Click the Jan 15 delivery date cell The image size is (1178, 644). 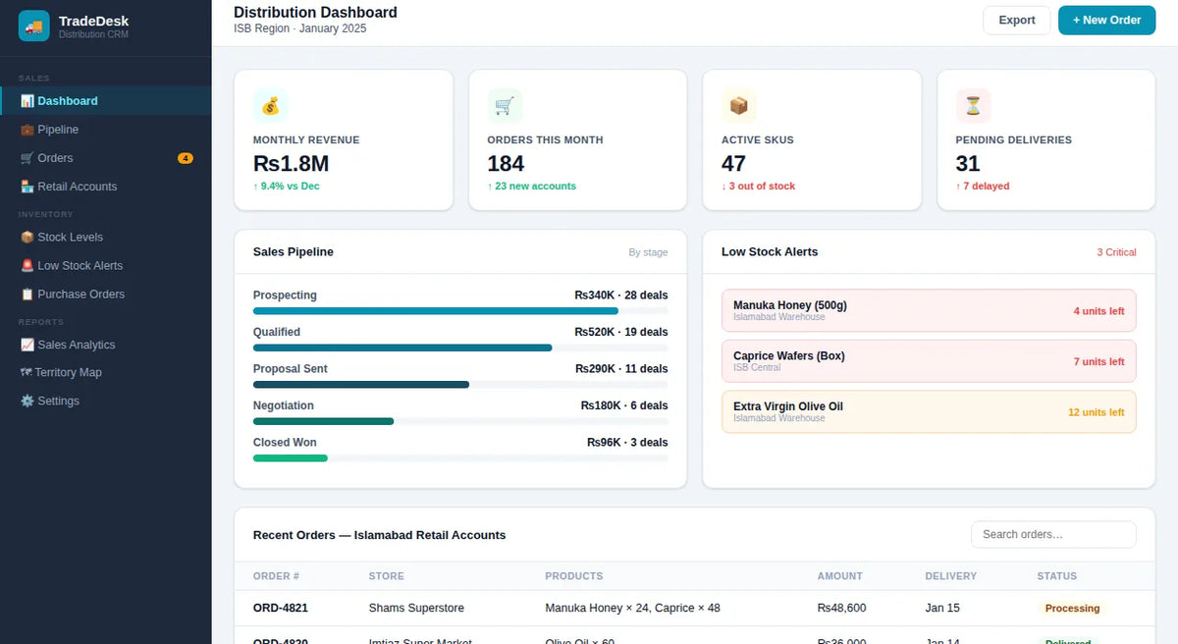942,609
